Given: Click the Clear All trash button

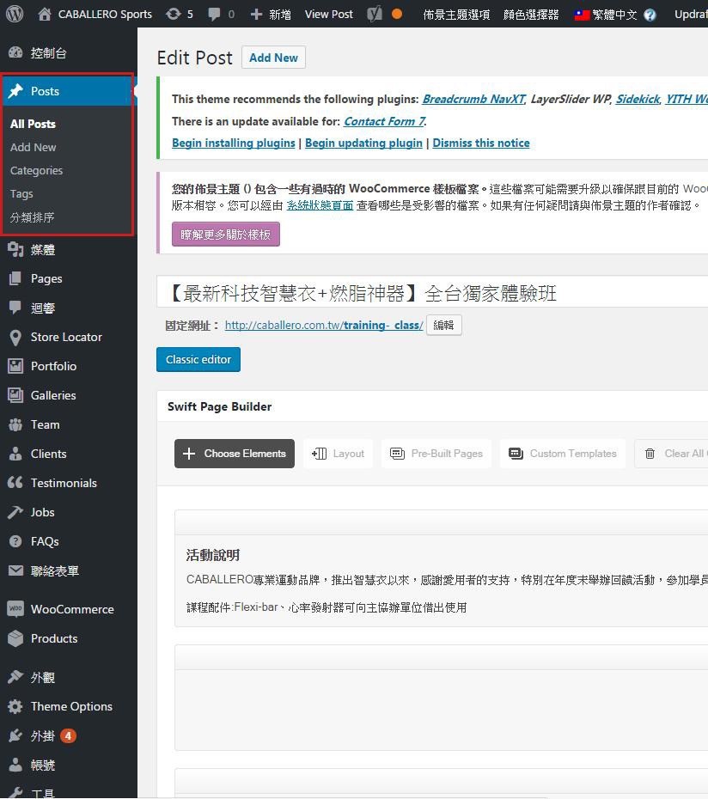Looking at the screenshot, I should (x=673, y=454).
